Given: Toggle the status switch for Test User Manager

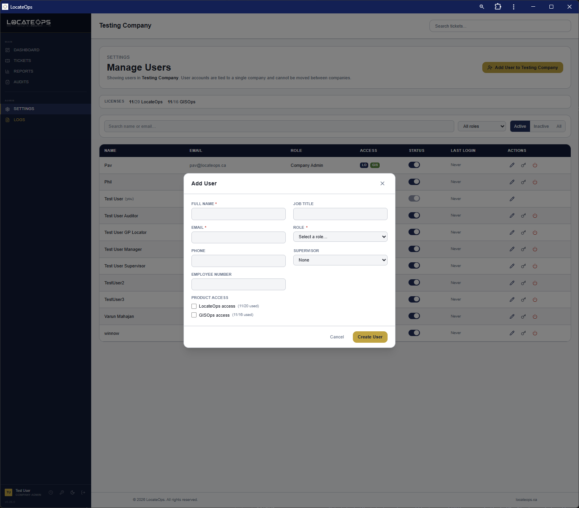Looking at the screenshot, I should tap(414, 249).
